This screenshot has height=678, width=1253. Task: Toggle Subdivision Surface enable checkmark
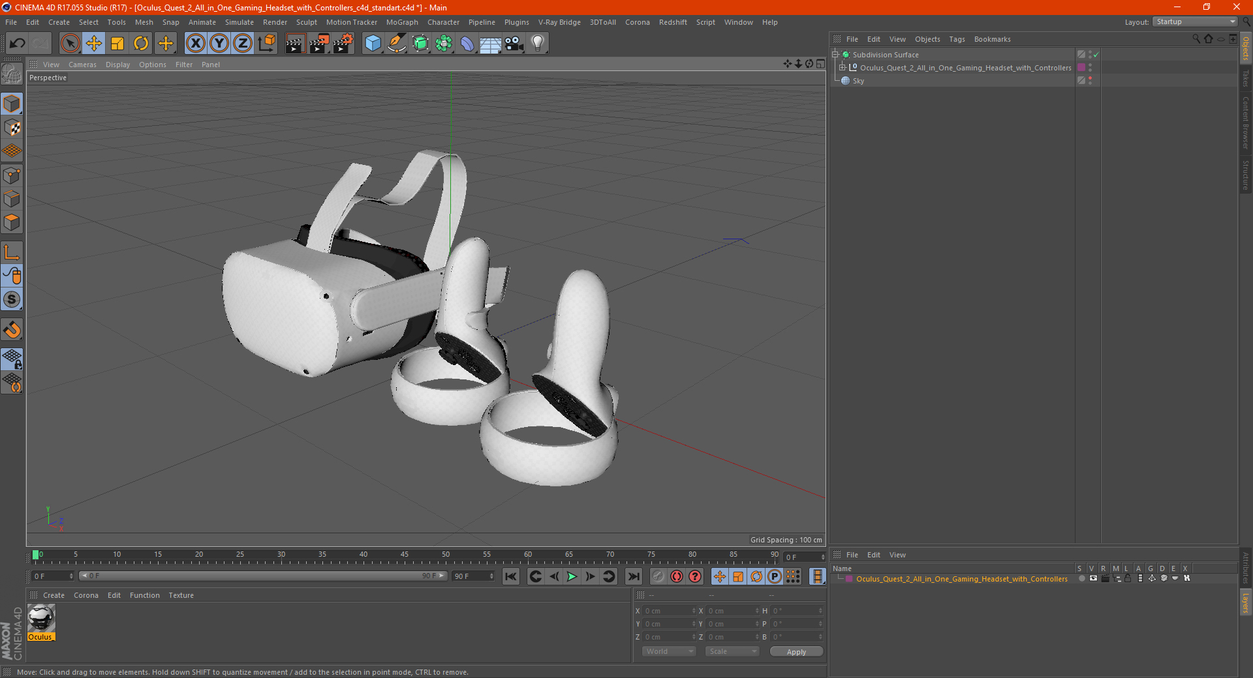1096,55
